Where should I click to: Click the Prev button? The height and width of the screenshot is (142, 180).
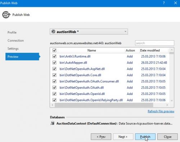(x=101, y=137)
